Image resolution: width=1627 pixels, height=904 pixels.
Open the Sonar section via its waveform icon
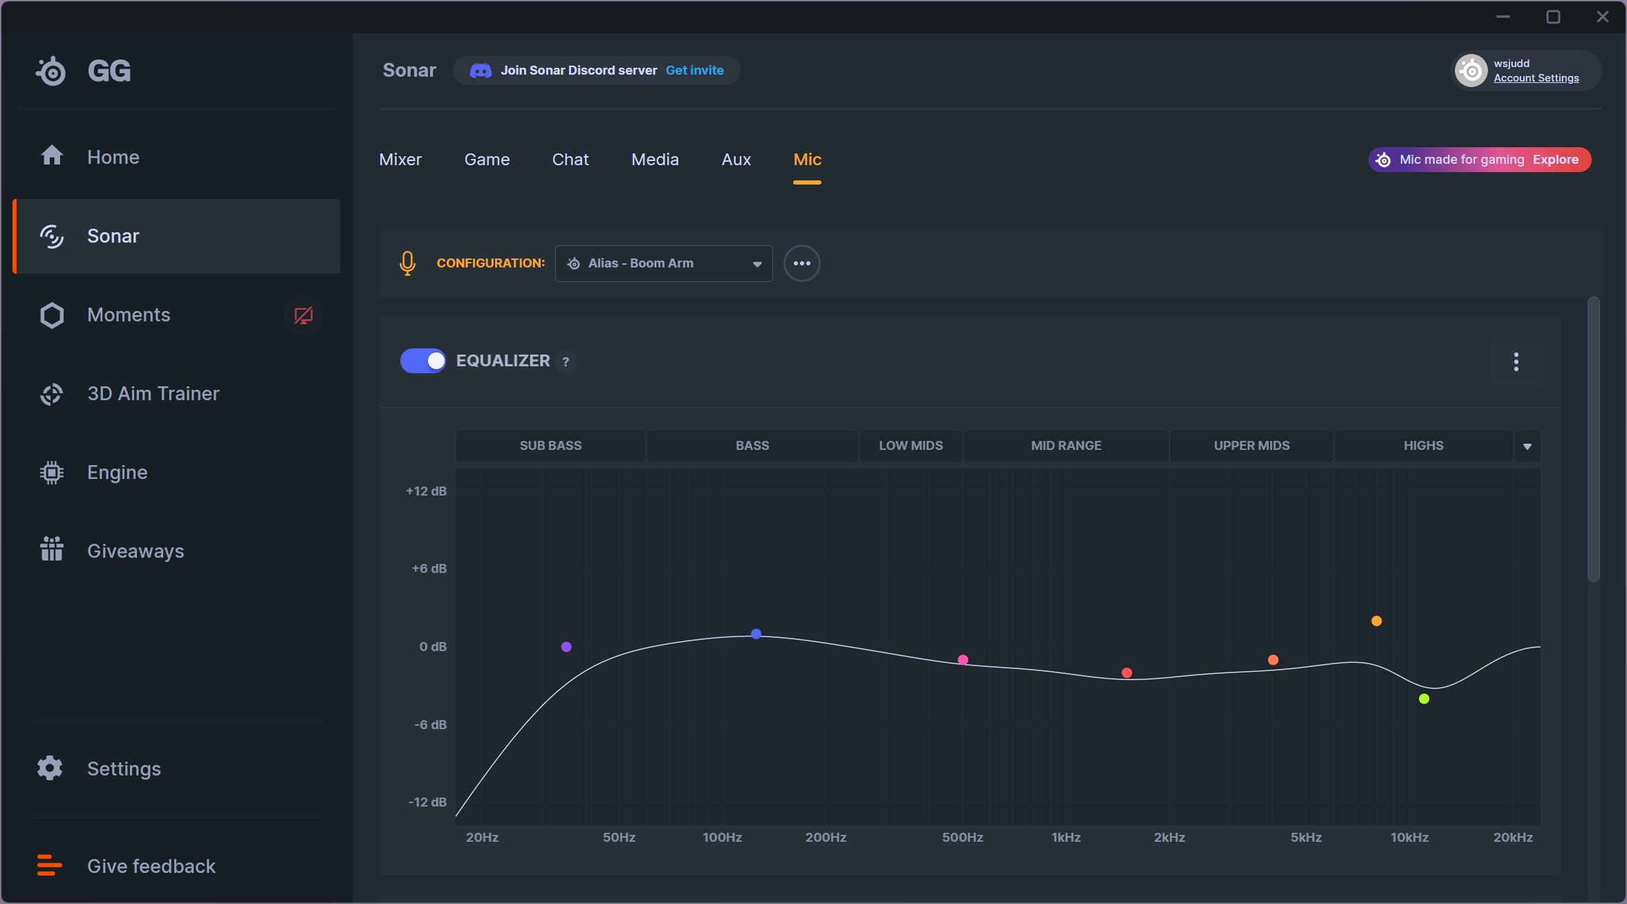pos(51,236)
